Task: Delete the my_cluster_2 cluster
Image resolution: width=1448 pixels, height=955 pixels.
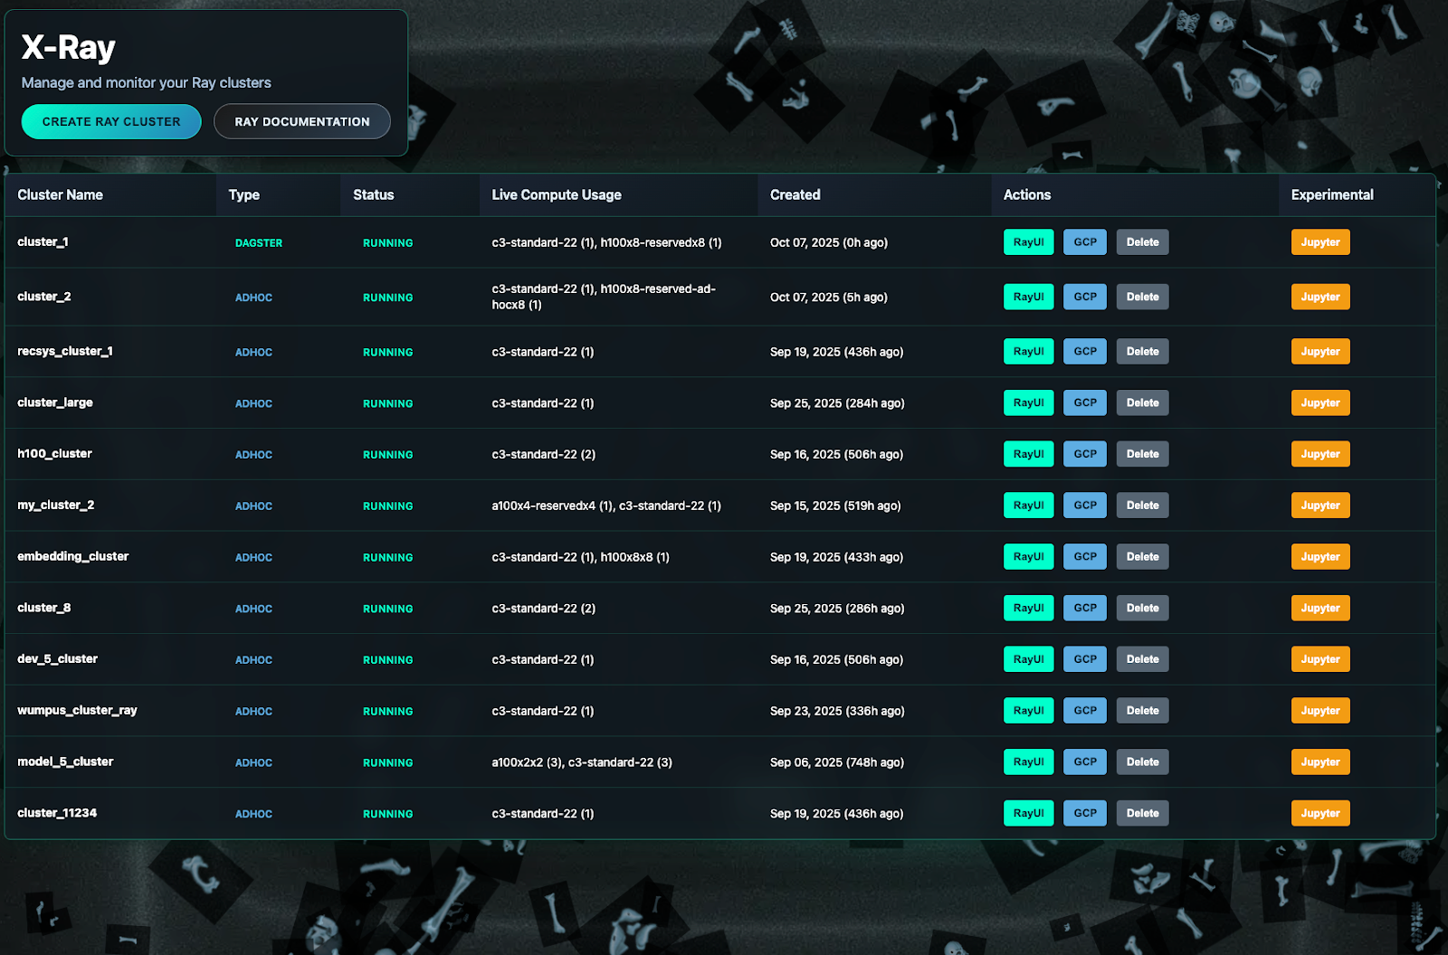Action: tap(1142, 506)
